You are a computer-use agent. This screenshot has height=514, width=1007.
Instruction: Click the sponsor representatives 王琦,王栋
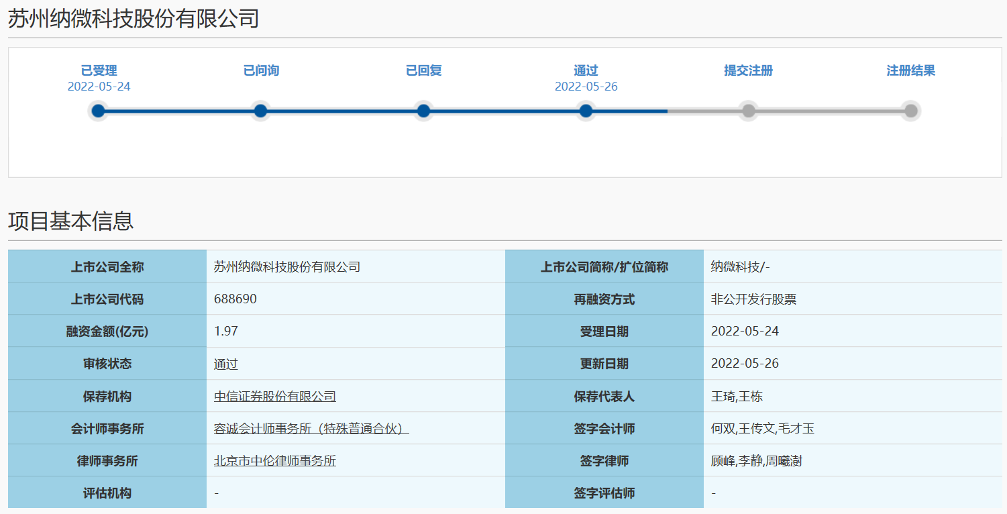click(x=737, y=397)
